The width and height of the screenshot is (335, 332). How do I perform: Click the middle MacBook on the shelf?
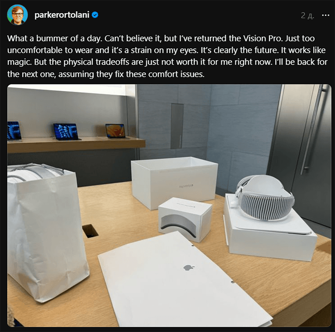tap(66, 132)
